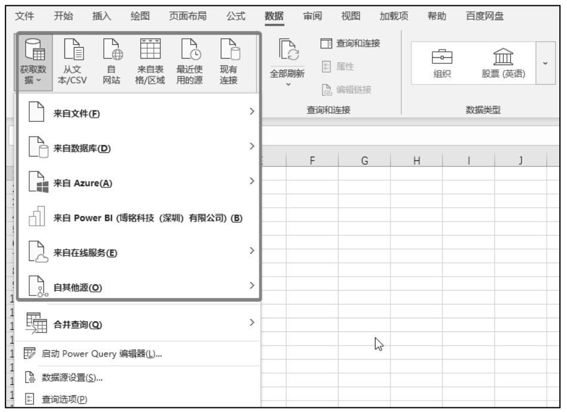
Task: Expand the 来自文件 submenu arrow
Action: pos(252,112)
